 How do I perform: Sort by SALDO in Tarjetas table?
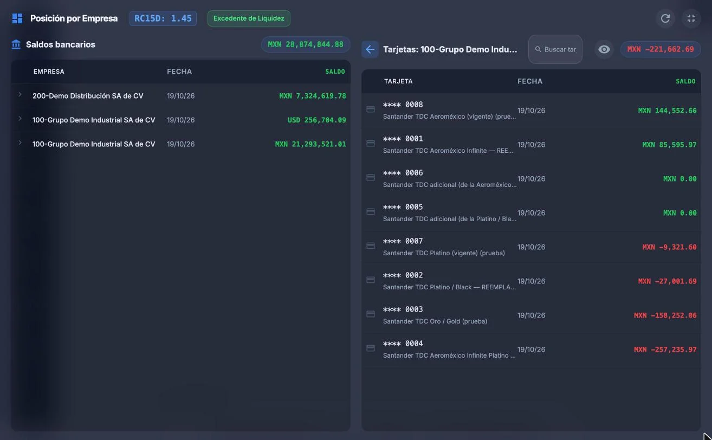click(685, 81)
